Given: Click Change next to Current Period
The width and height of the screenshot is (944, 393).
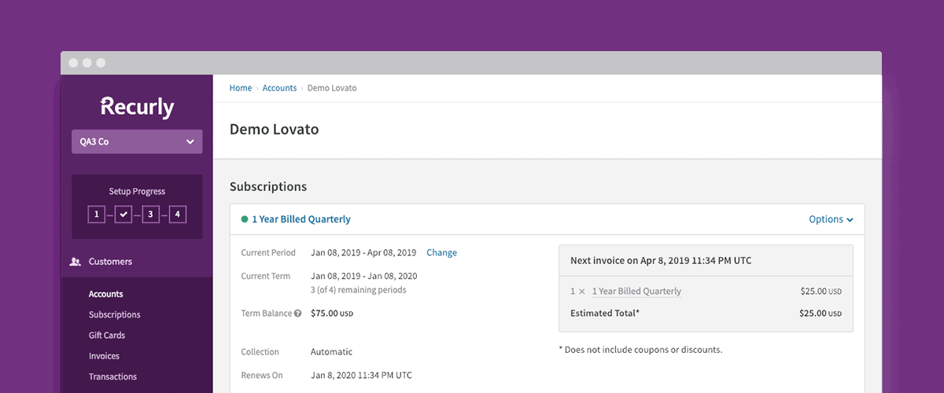Looking at the screenshot, I should [x=441, y=253].
